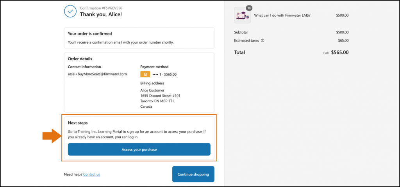The width and height of the screenshot is (400, 187).
Task: Click the orange B payment card icon
Action: 145,74
